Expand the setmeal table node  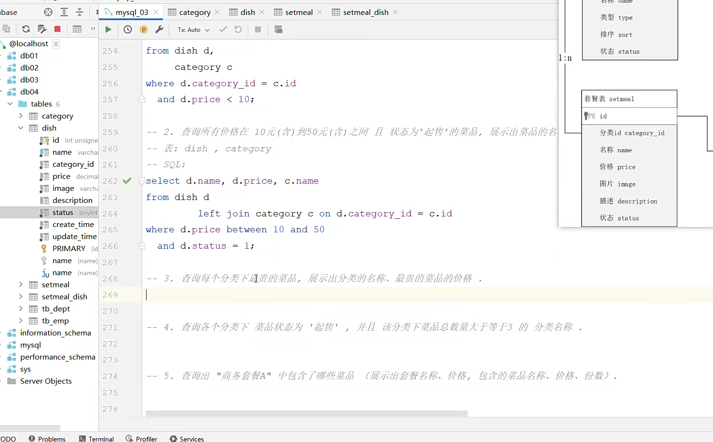click(21, 284)
